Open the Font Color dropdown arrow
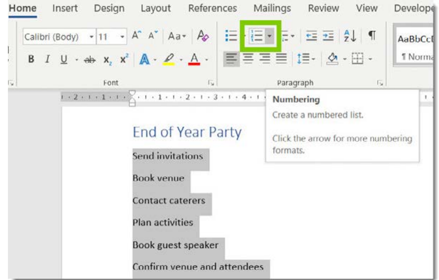The width and height of the screenshot is (439, 280). [x=207, y=60]
